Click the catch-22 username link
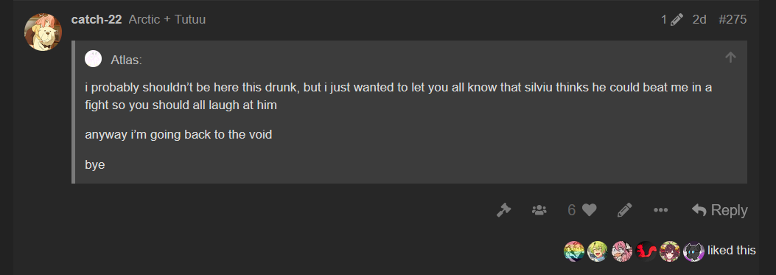Screen dimensions: 776x275 97,19
